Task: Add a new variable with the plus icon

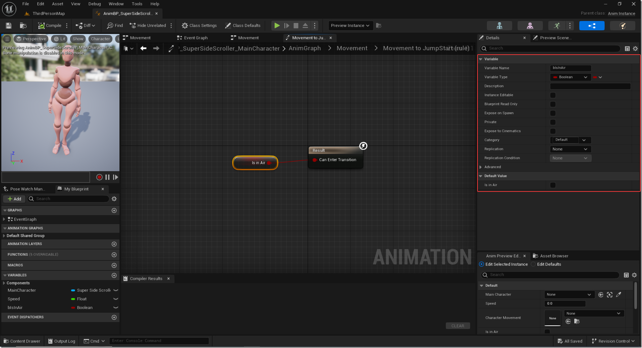Action: [x=114, y=275]
